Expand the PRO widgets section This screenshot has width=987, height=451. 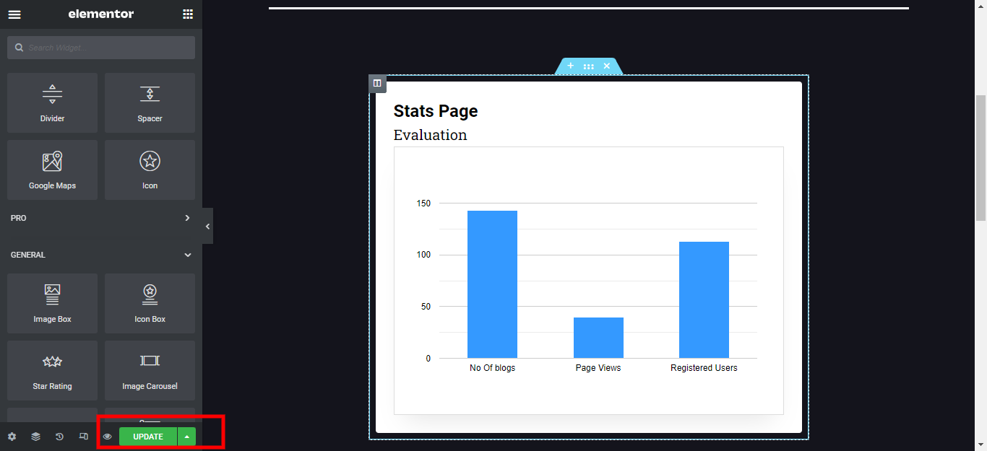(x=101, y=218)
